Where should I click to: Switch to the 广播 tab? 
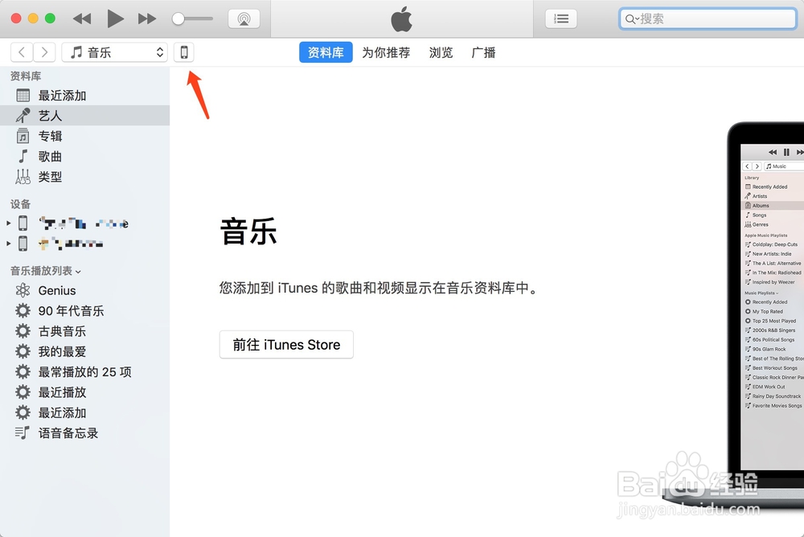tap(483, 52)
